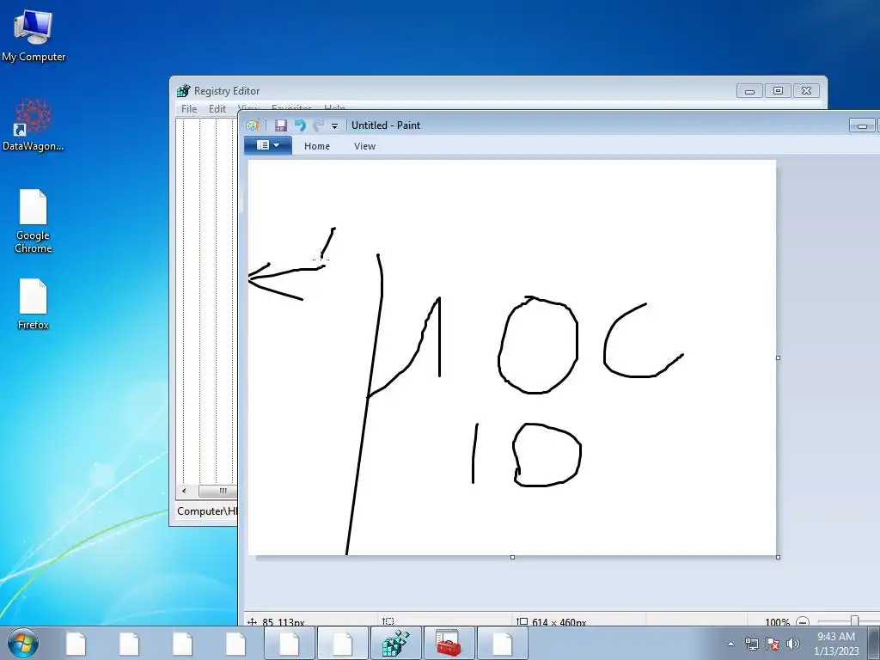Undo the last stroke in Paint
The height and width of the screenshot is (660, 880).
(x=300, y=125)
